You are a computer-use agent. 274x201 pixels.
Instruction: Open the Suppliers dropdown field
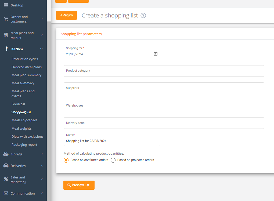(164, 88)
